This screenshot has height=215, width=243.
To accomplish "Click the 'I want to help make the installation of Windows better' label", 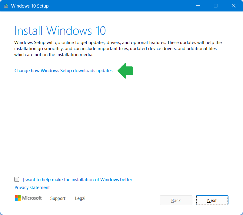I will [x=78, y=180].
